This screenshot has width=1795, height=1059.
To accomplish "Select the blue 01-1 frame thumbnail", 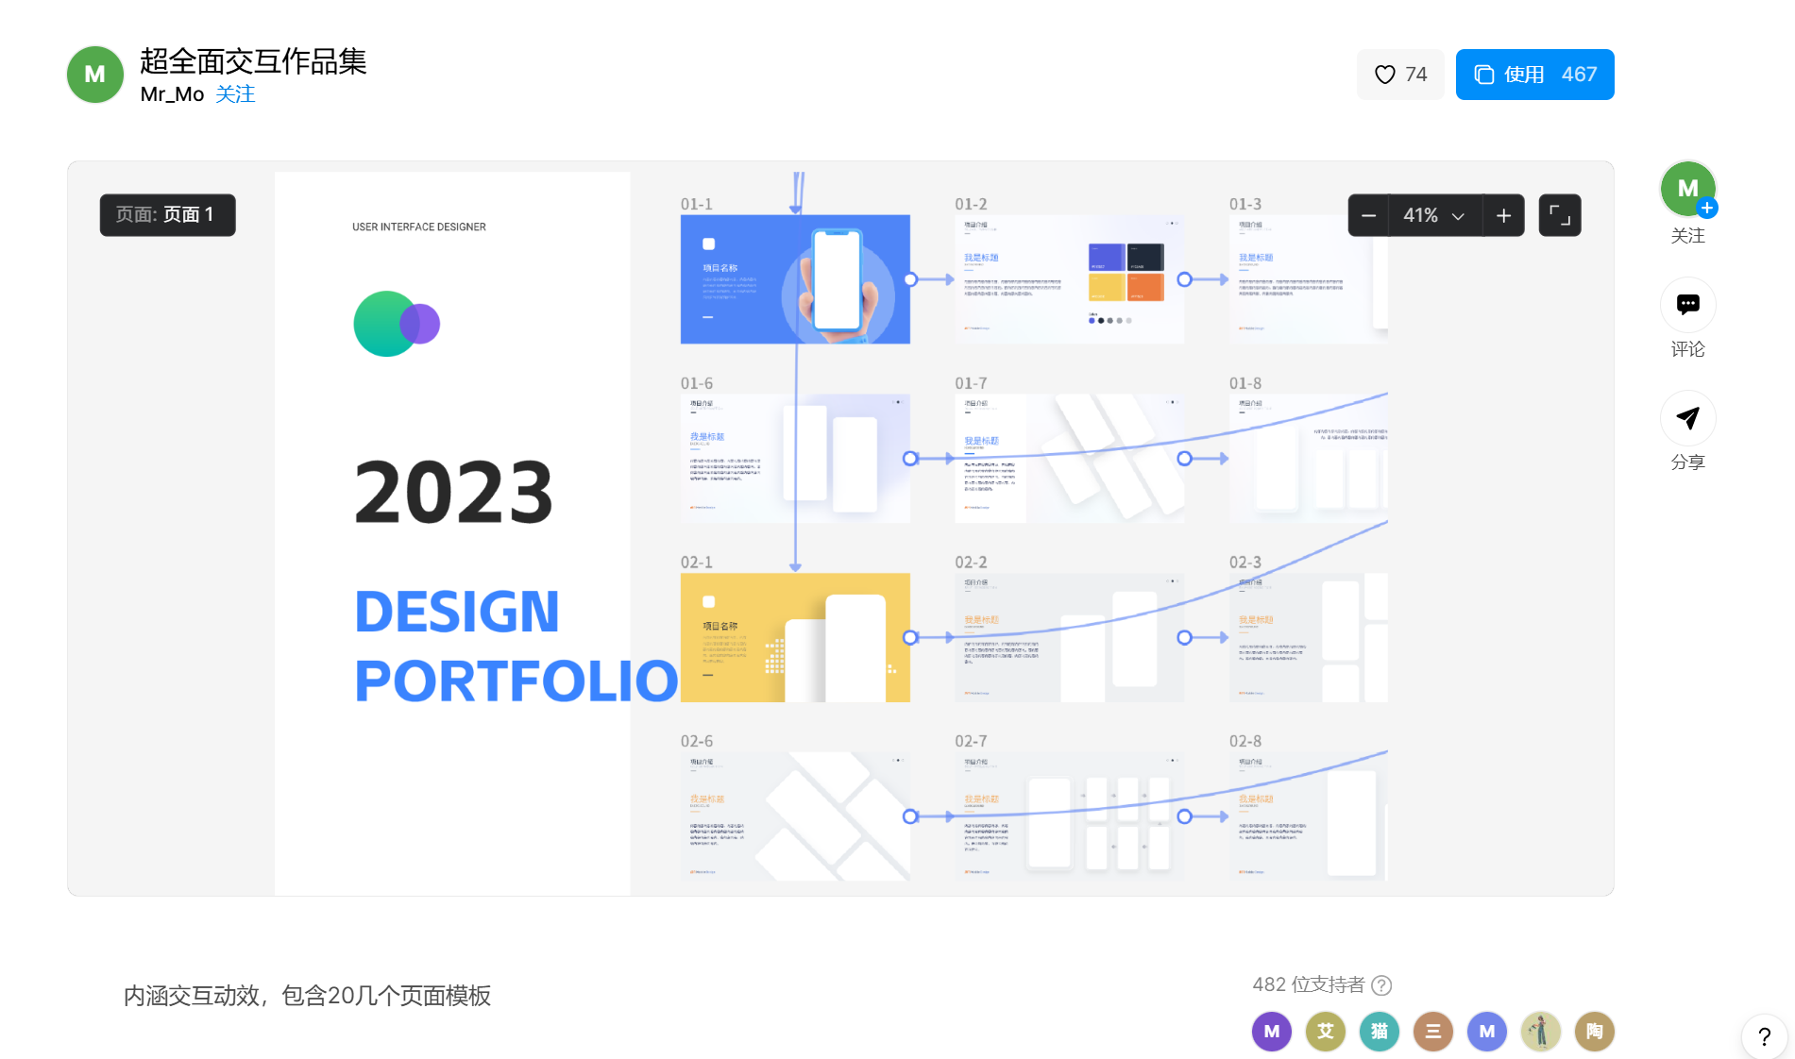I will [x=794, y=279].
